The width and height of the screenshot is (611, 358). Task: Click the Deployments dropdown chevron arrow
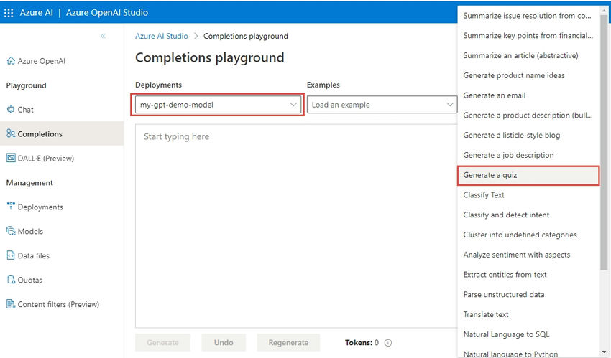pyautogui.click(x=293, y=105)
